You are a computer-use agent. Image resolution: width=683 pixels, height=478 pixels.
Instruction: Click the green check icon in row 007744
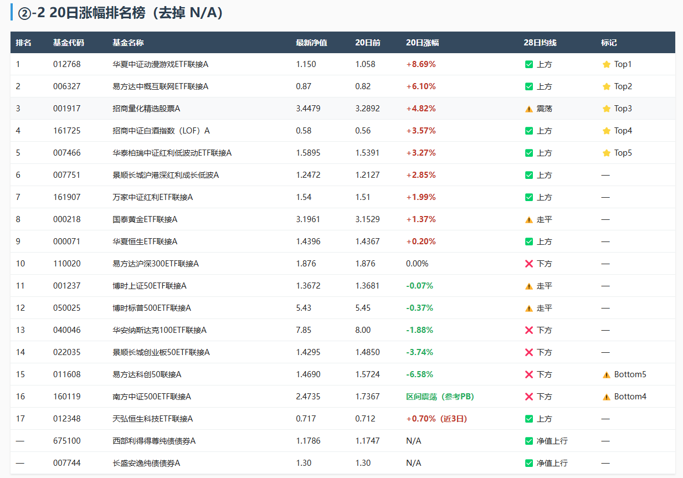pos(529,463)
